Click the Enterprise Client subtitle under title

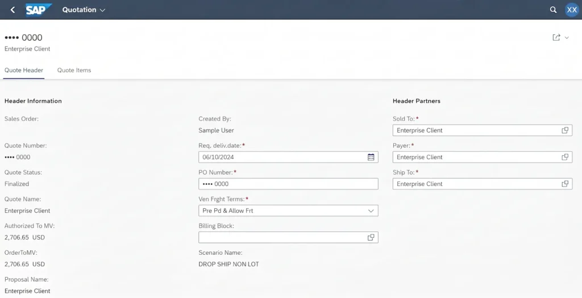pos(27,49)
